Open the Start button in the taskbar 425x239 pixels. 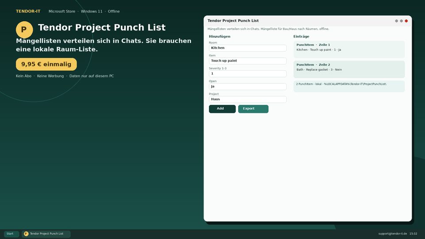(x=12, y=234)
